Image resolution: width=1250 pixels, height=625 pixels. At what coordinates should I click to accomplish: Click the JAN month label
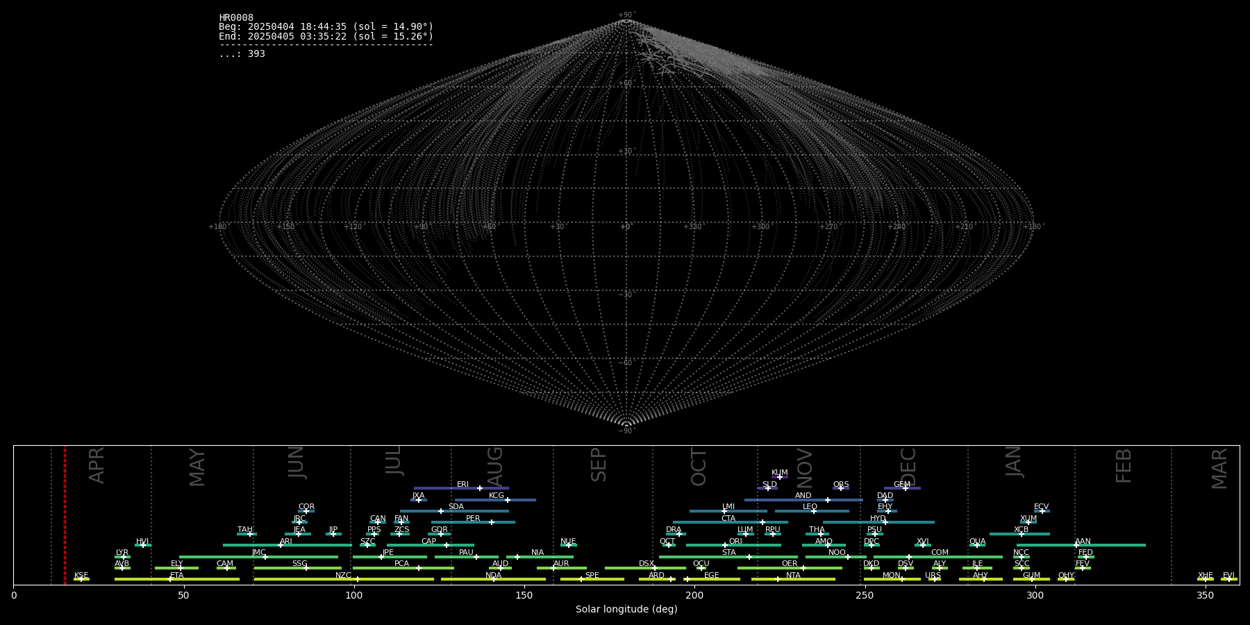pos(1014,462)
